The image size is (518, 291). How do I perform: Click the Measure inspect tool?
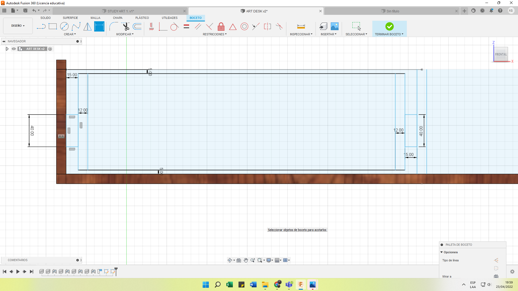pos(301,26)
